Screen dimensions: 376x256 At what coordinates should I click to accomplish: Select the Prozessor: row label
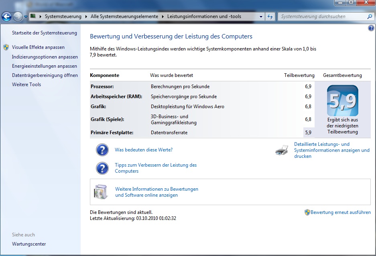102,87
